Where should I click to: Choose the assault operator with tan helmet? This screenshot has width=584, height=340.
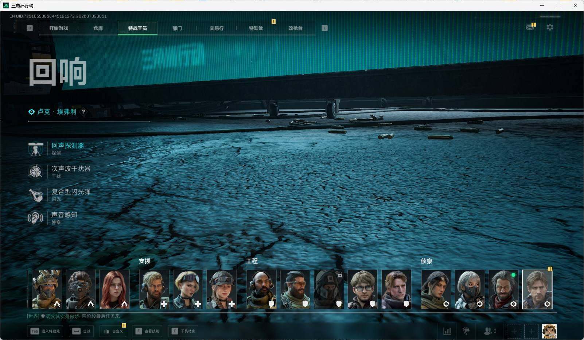pos(47,290)
